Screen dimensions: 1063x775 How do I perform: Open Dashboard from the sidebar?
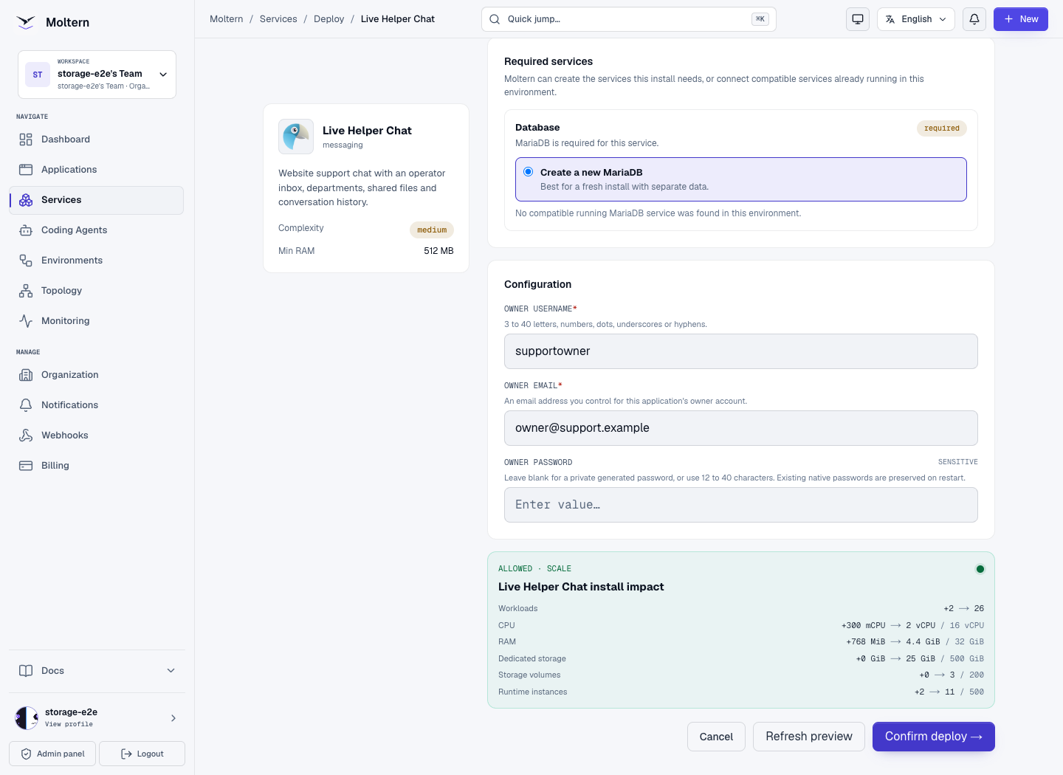point(97,139)
